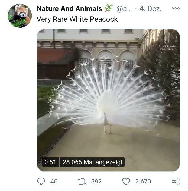Click the 392 retweets count
Image resolution: width=188 pixels, height=191 pixels.
point(96,181)
